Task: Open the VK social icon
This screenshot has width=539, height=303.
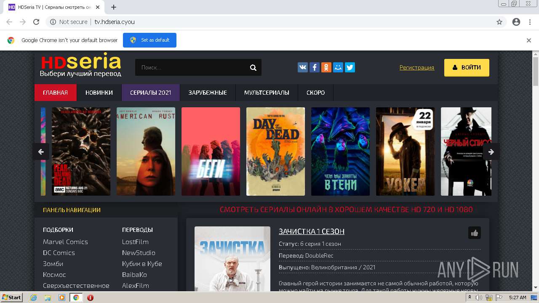Action: click(x=303, y=67)
